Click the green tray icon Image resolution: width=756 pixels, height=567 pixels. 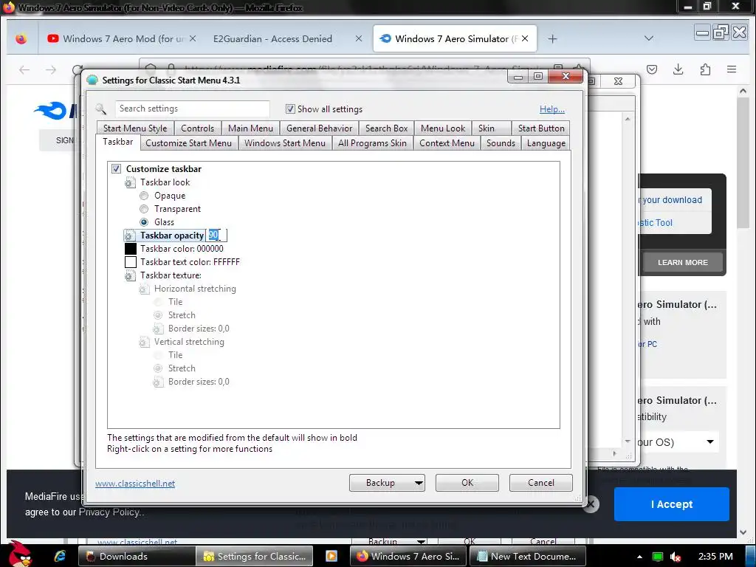point(657,557)
